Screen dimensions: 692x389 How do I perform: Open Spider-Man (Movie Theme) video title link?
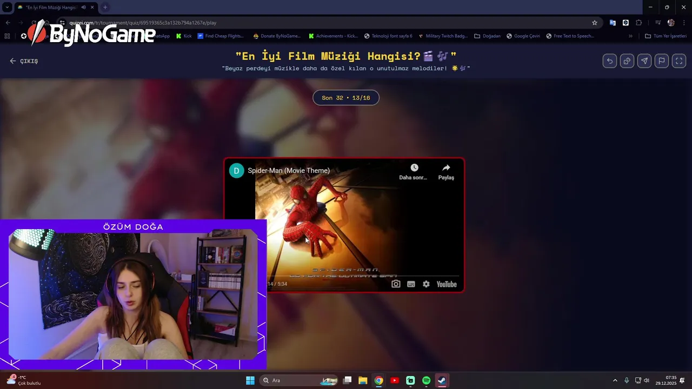pos(289,171)
